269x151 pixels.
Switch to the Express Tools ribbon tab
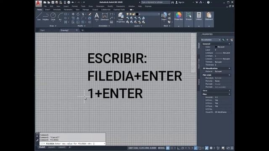[x=119, y=10]
